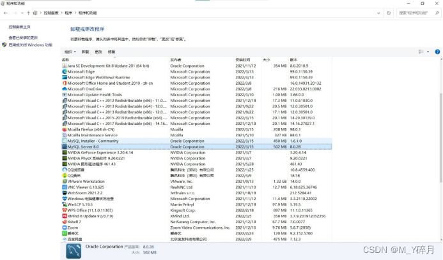Click the vertical scrollbar of program list
443x260 pixels.
pos(440,138)
